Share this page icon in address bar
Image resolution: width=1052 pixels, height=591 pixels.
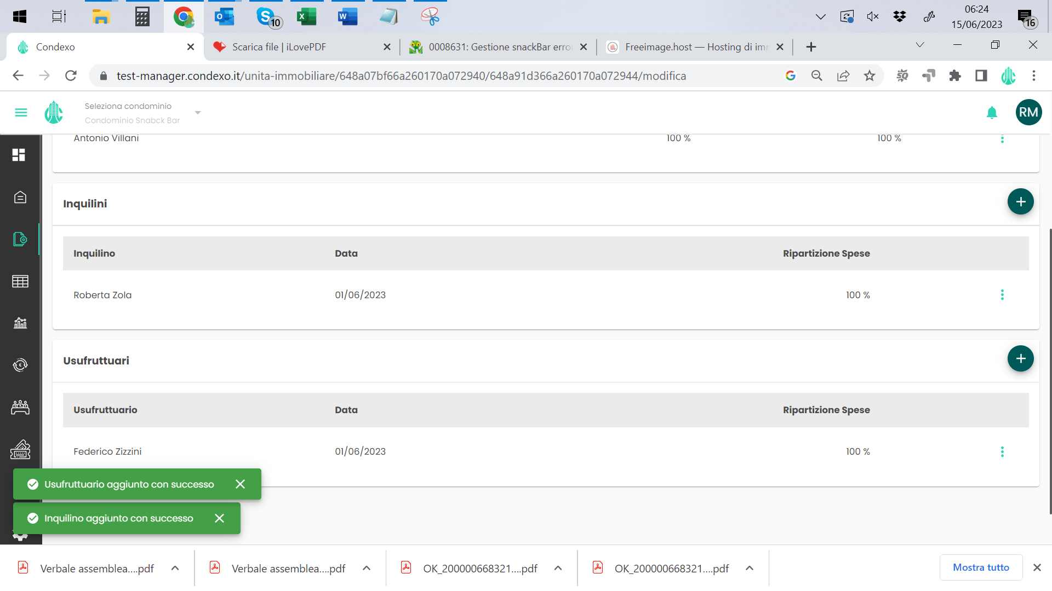(843, 76)
